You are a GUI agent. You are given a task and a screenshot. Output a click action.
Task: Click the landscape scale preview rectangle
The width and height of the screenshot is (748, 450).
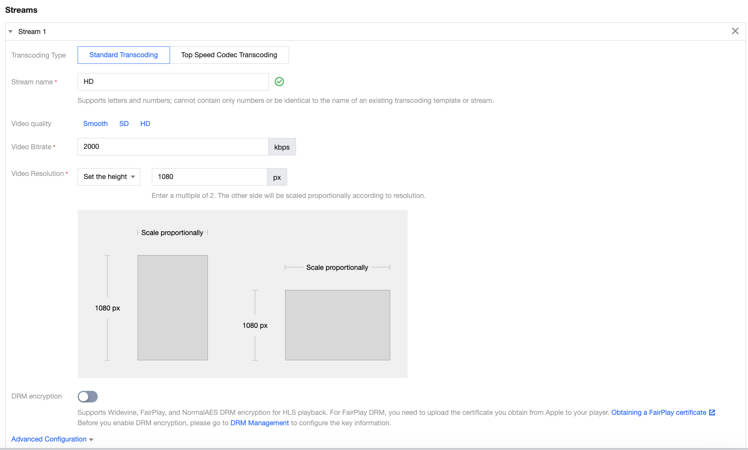click(338, 325)
